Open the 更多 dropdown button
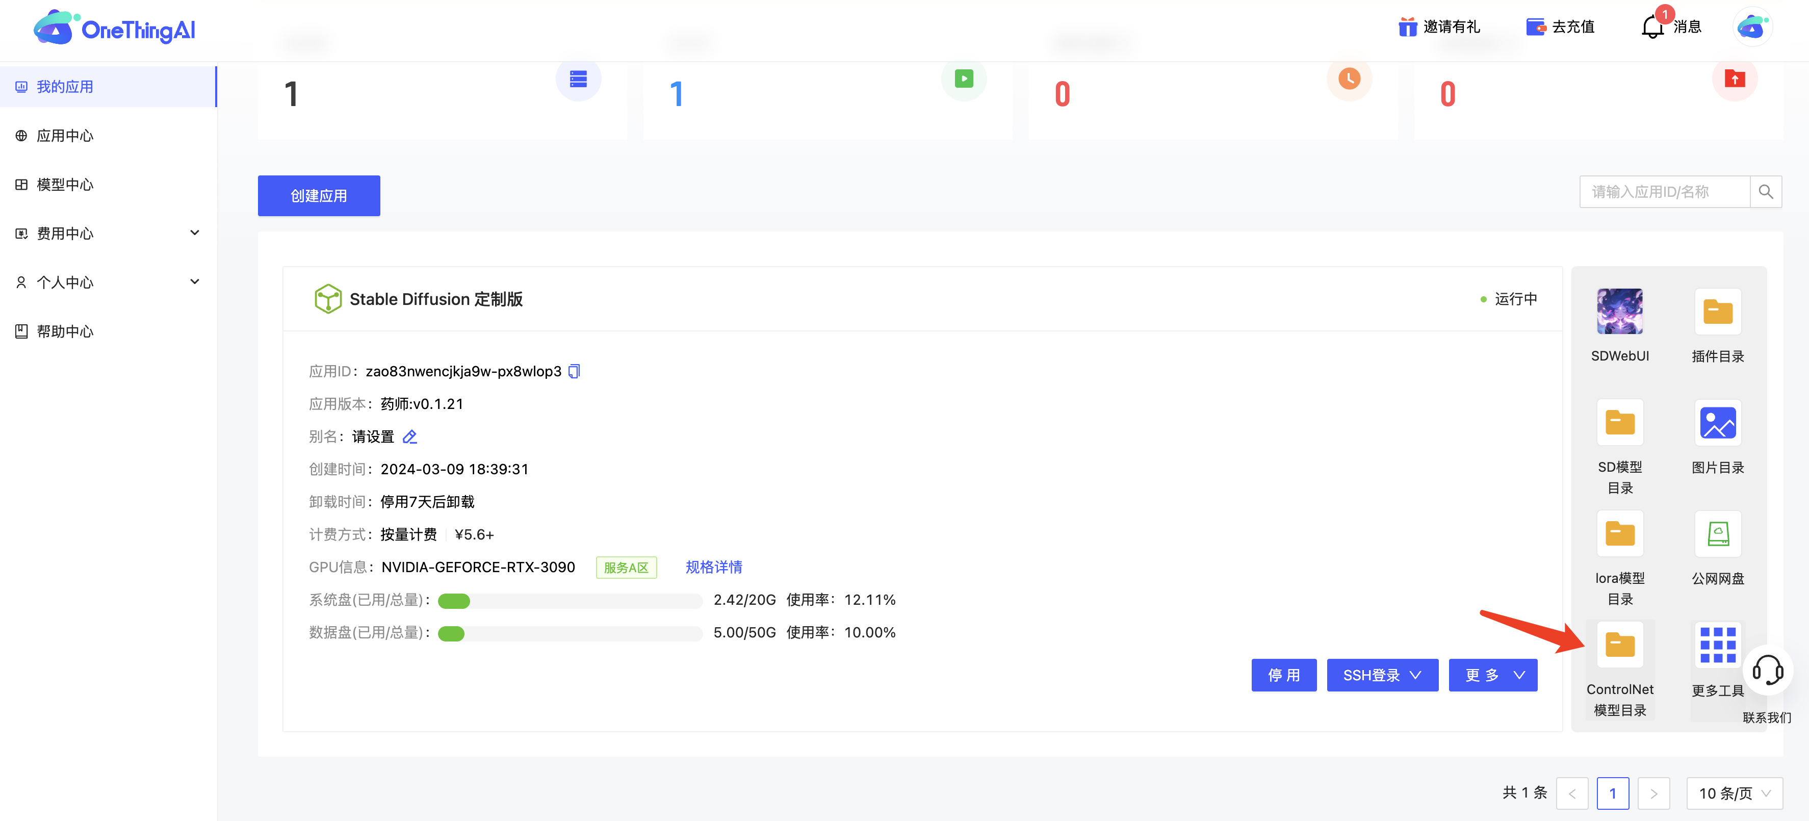Image resolution: width=1809 pixels, height=821 pixels. tap(1492, 675)
